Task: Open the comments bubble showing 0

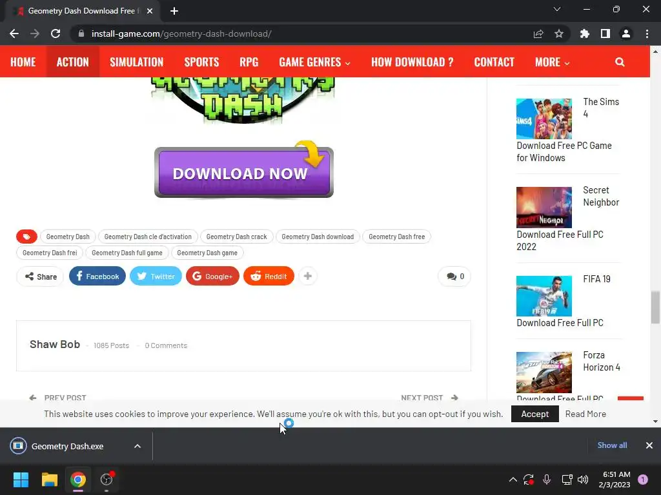Action: pos(454,276)
